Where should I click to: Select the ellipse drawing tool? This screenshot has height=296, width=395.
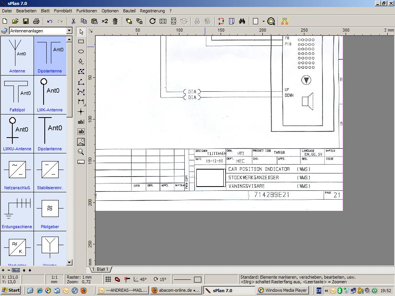[x=81, y=52]
